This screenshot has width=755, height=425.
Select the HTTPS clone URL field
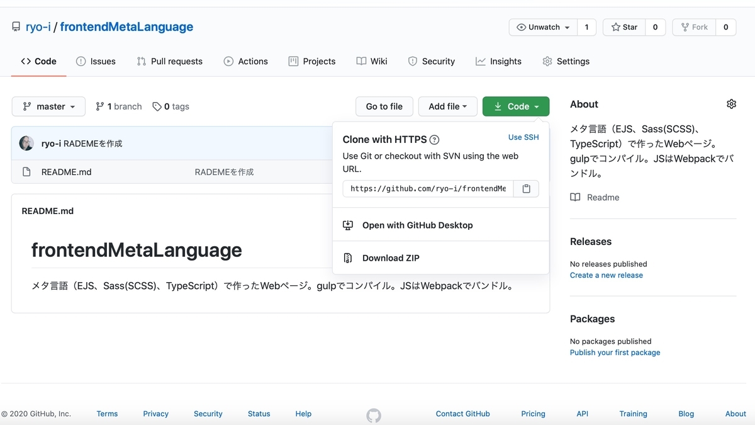coord(428,188)
